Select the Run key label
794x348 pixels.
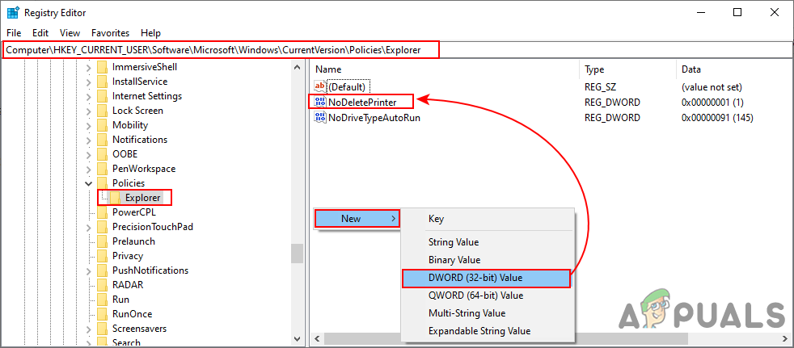[x=120, y=300]
